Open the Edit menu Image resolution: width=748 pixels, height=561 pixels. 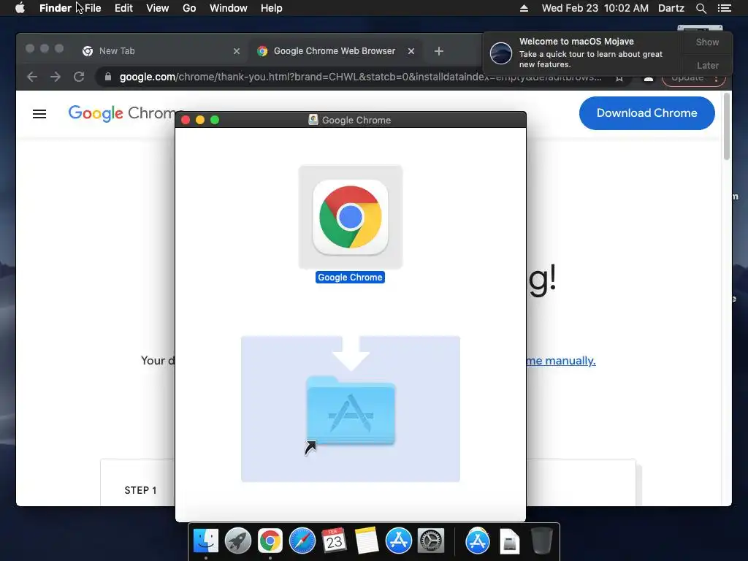[123, 8]
